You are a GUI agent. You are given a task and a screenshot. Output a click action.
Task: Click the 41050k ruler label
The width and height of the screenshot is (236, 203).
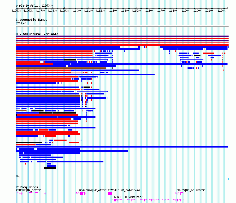tap(16, 11)
